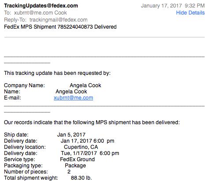Click the 'Our records indicate' sentence
Screen dimensions: 210x181
(92, 122)
